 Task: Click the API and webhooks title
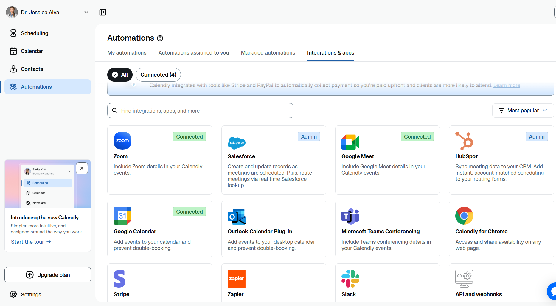coord(479,294)
